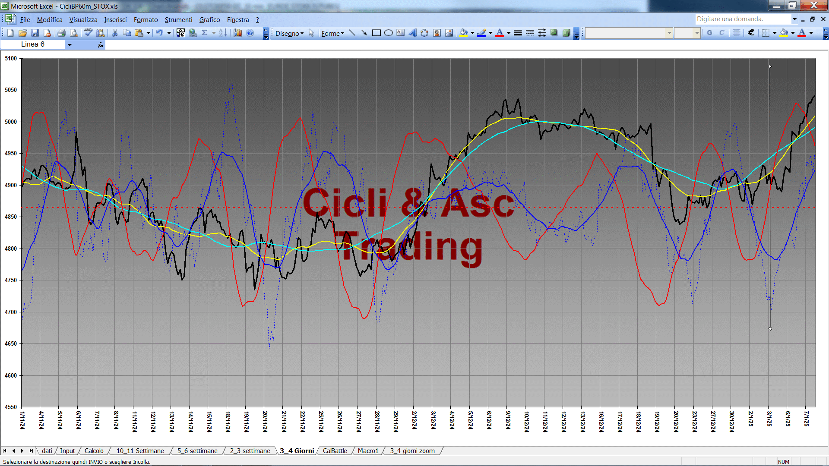Open the Modifica menu
Screen dimensions: 829x466
(x=50, y=20)
